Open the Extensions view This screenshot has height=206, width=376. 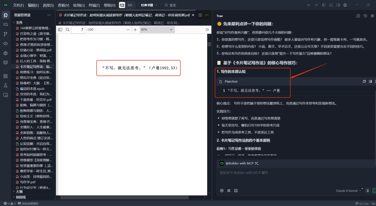[x=5, y=76]
